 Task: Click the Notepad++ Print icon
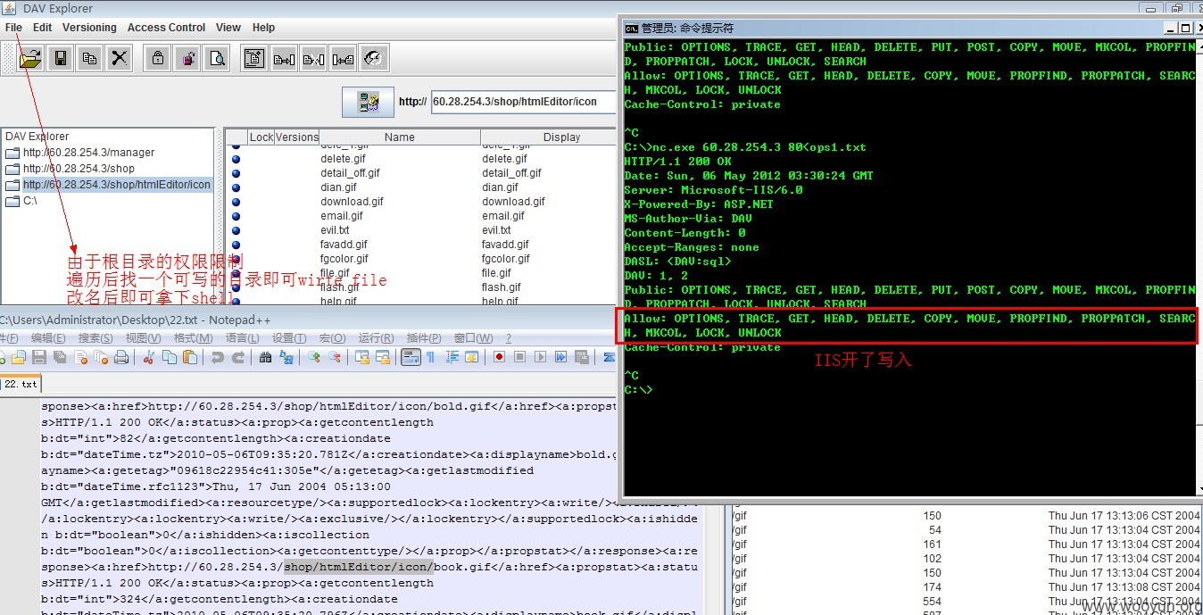click(x=121, y=357)
